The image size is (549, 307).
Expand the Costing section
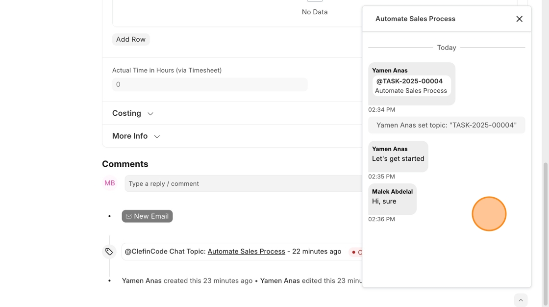click(x=133, y=113)
